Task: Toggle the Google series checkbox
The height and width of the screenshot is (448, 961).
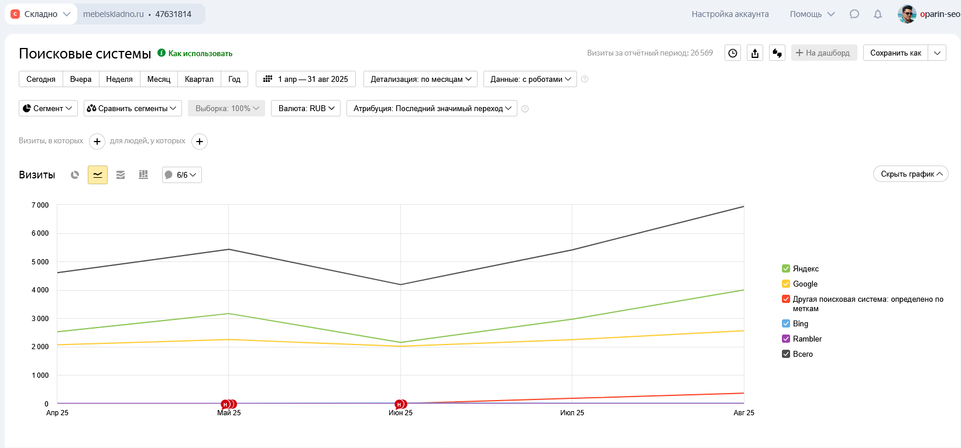Action: (x=786, y=284)
